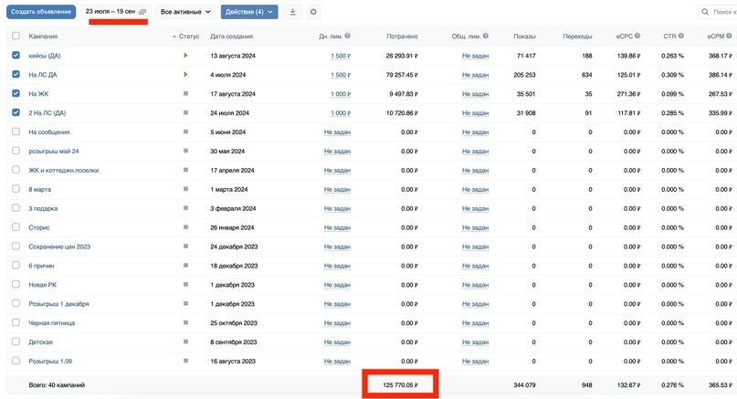Click help icon next to CTR

(680, 36)
